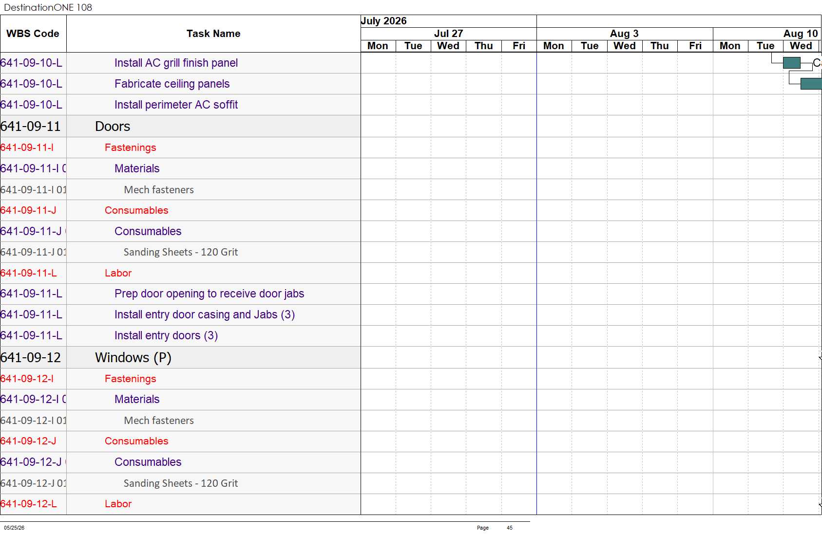822x534 pixels.
Task: Click the DestinationONE 108 project title
Action: point(48,7)
